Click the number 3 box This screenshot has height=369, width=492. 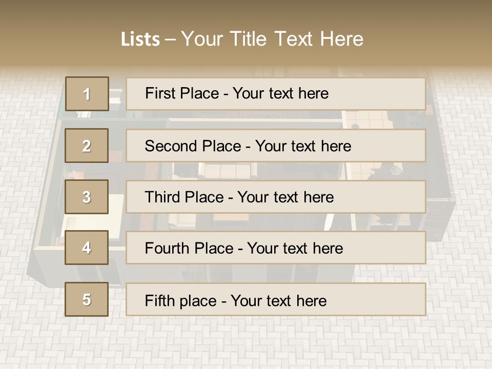tap(87, 197)
